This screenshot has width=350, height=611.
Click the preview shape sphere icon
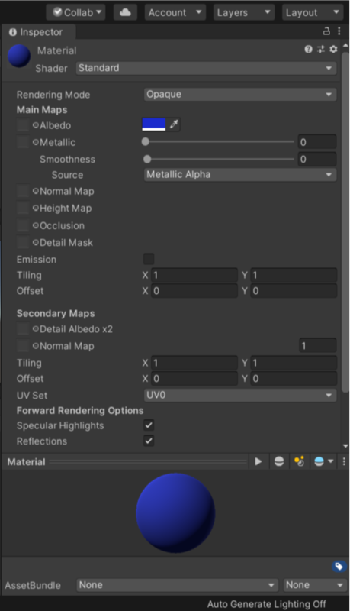point(279,461)
